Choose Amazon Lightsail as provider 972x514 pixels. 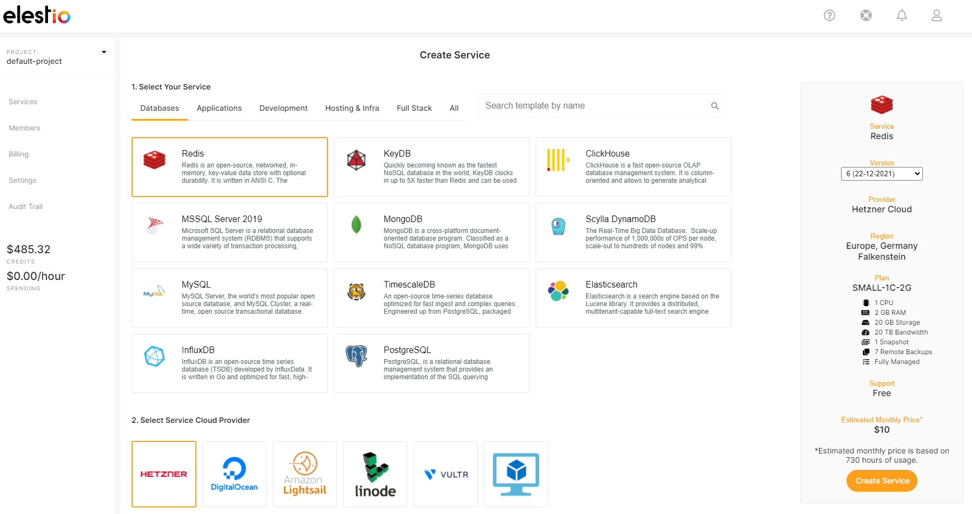coord(305,474)
